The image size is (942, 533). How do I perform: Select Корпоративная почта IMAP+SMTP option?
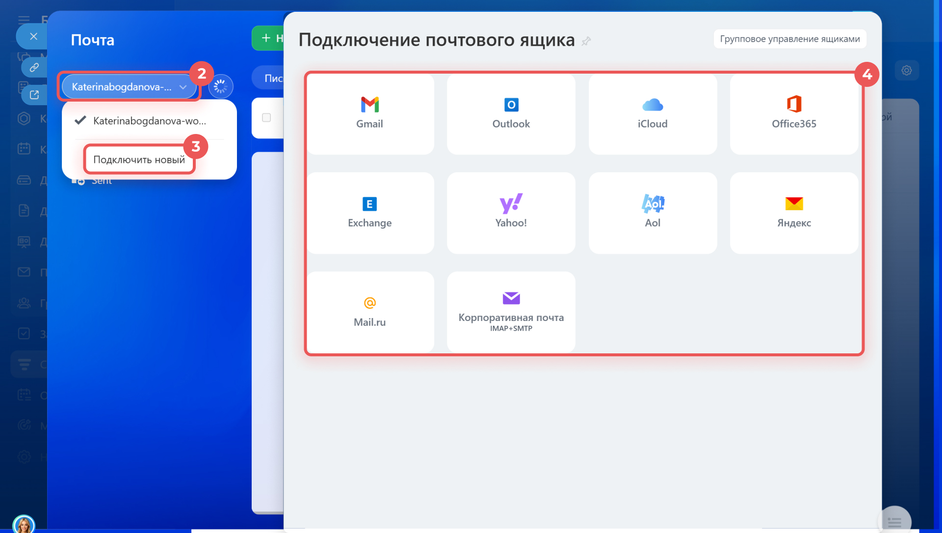click(x=511, y=312)
